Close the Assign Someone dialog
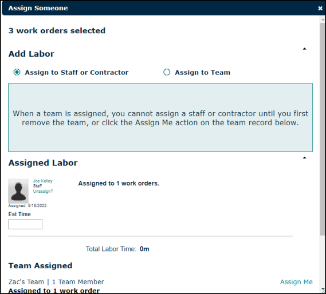The width and height of the screenshot is (326, 294). [x=320, y=8]
